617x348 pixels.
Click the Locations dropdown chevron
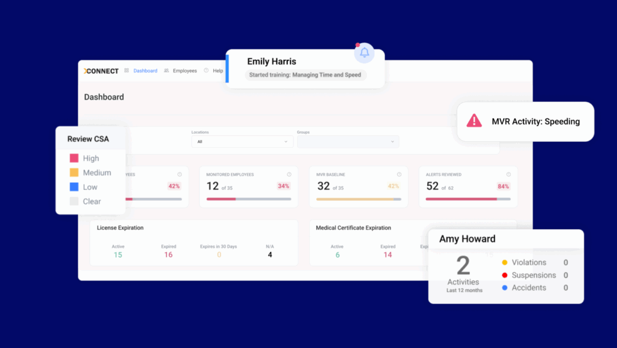286,142
